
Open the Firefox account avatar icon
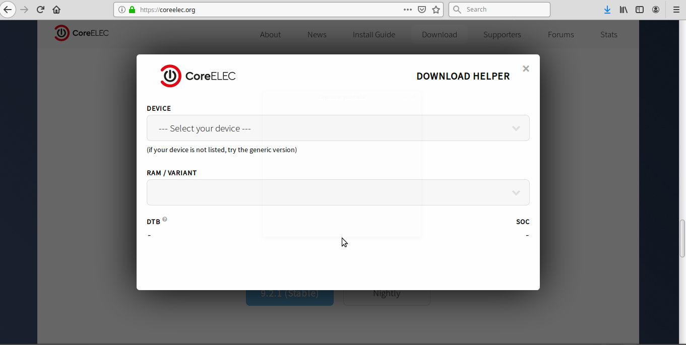[656, 10]
